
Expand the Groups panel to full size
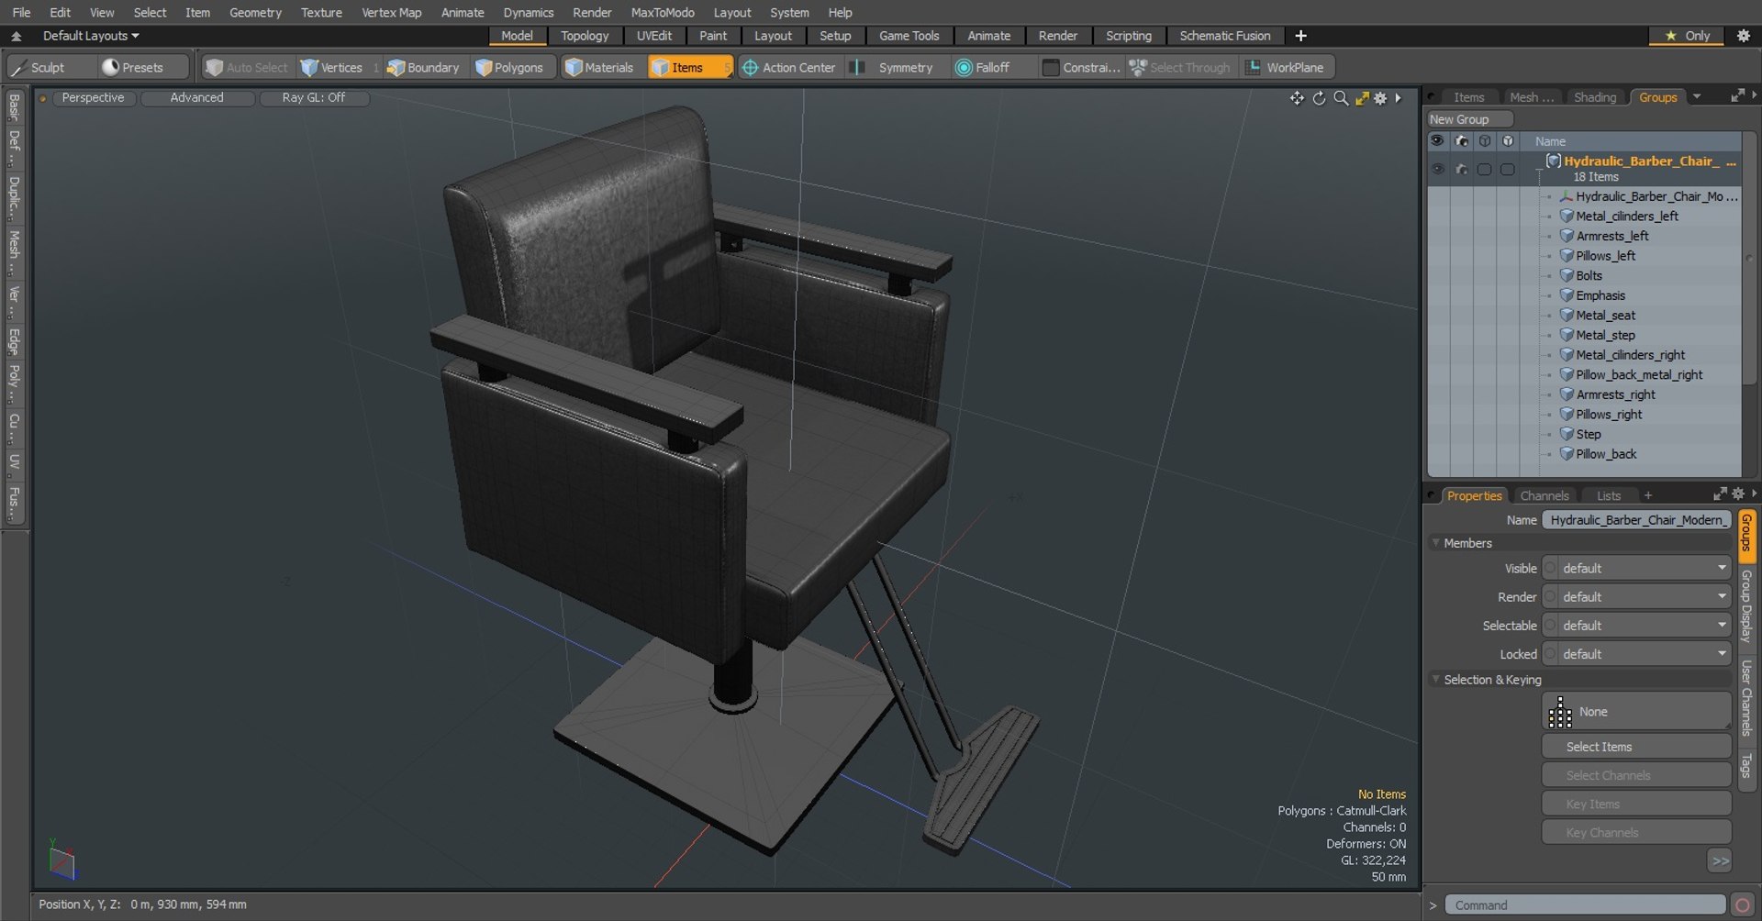tap(1737, 95)
